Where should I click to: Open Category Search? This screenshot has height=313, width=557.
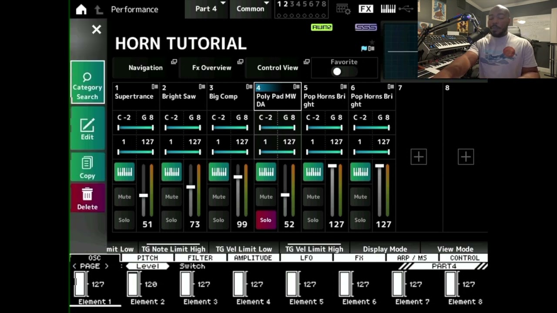point(87,82)
